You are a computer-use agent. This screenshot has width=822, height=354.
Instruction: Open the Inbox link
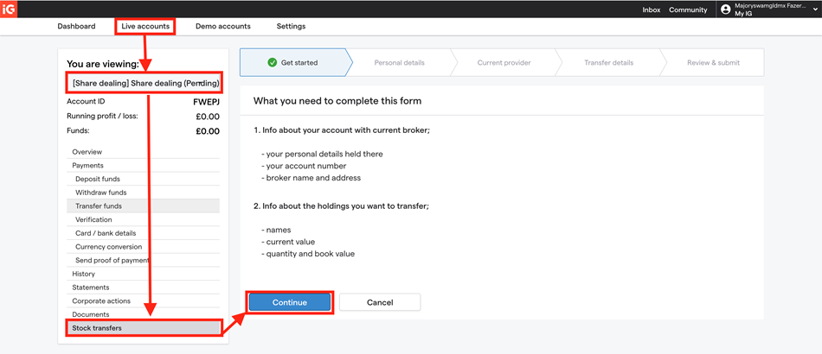click(x=651, y=9)
